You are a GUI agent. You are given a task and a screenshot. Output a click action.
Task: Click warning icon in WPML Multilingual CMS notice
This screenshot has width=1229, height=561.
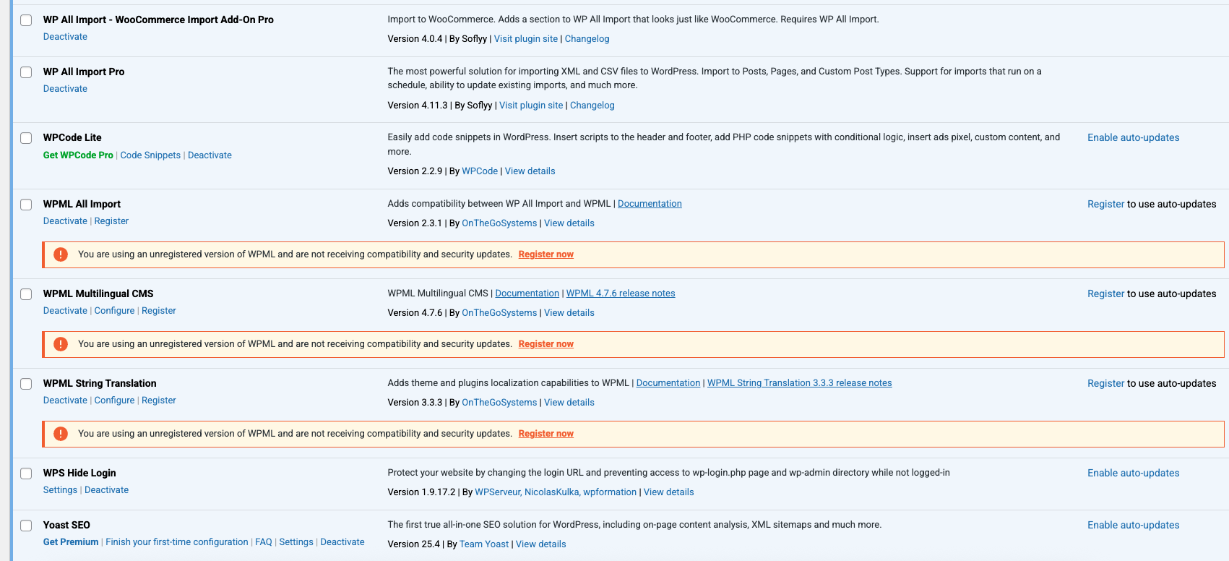click(x=61, y=344)
